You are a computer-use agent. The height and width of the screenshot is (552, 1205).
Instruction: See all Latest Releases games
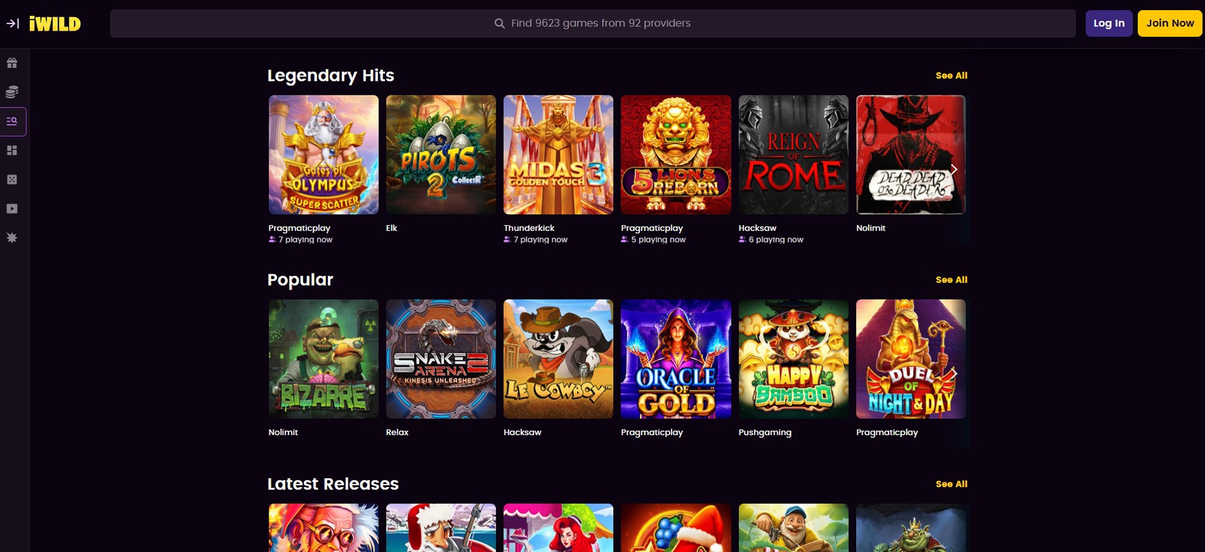click(x=951, y=484)
